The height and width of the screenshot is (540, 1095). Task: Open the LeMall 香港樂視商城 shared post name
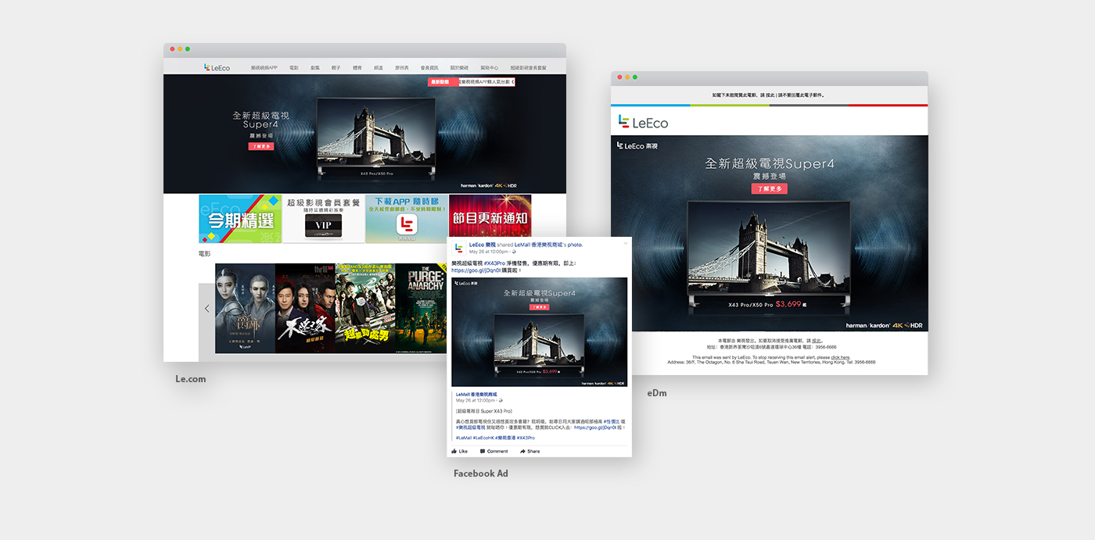click(x=476, y=394)
